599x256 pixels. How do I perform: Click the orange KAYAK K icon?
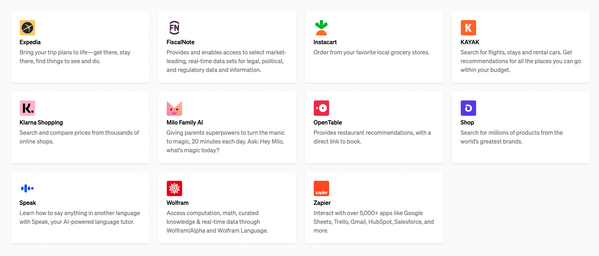tap(468, 28)
